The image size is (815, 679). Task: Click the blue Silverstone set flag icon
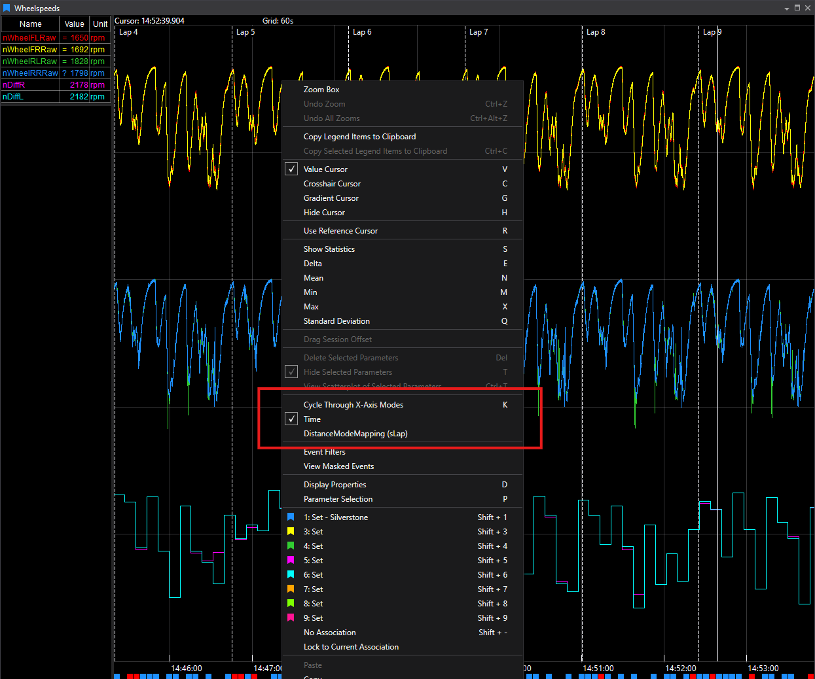291,517
